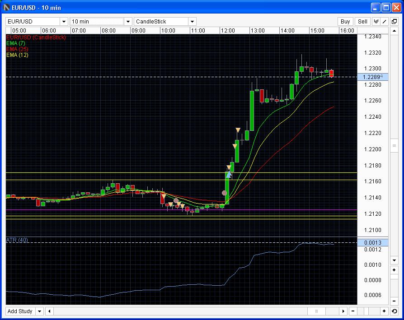Click the EUR/USD (CandleStick) legend label
The width and height of the screenshot is (404, 320).
coord(36,37)
